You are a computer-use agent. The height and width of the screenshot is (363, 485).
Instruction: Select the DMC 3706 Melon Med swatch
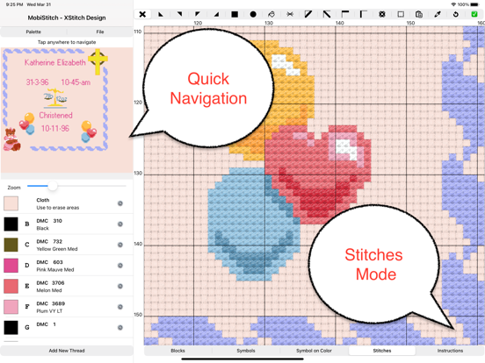11,286
